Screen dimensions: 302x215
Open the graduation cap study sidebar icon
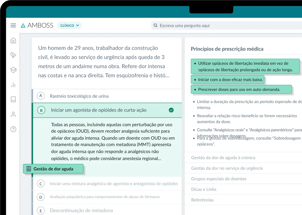click(13, 70)
